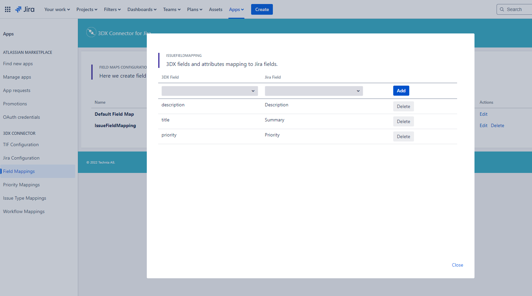
Task: Expand the Dashboards menu
Action: coord(142,9)
